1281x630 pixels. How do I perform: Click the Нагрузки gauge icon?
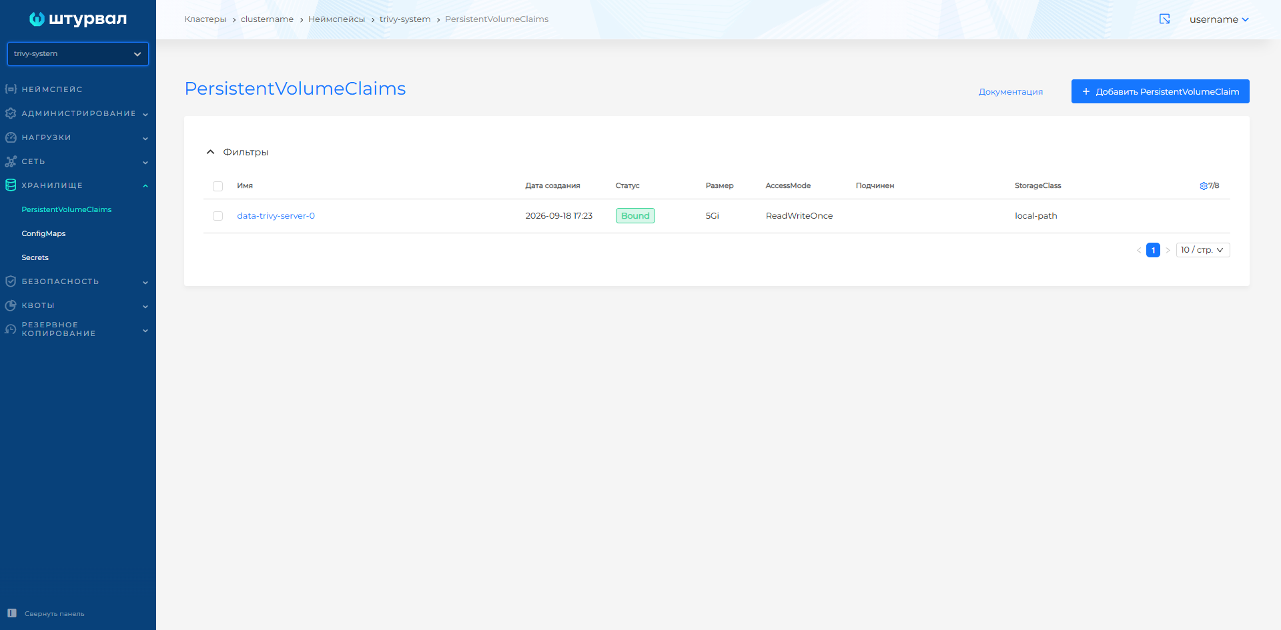point(11,137)
